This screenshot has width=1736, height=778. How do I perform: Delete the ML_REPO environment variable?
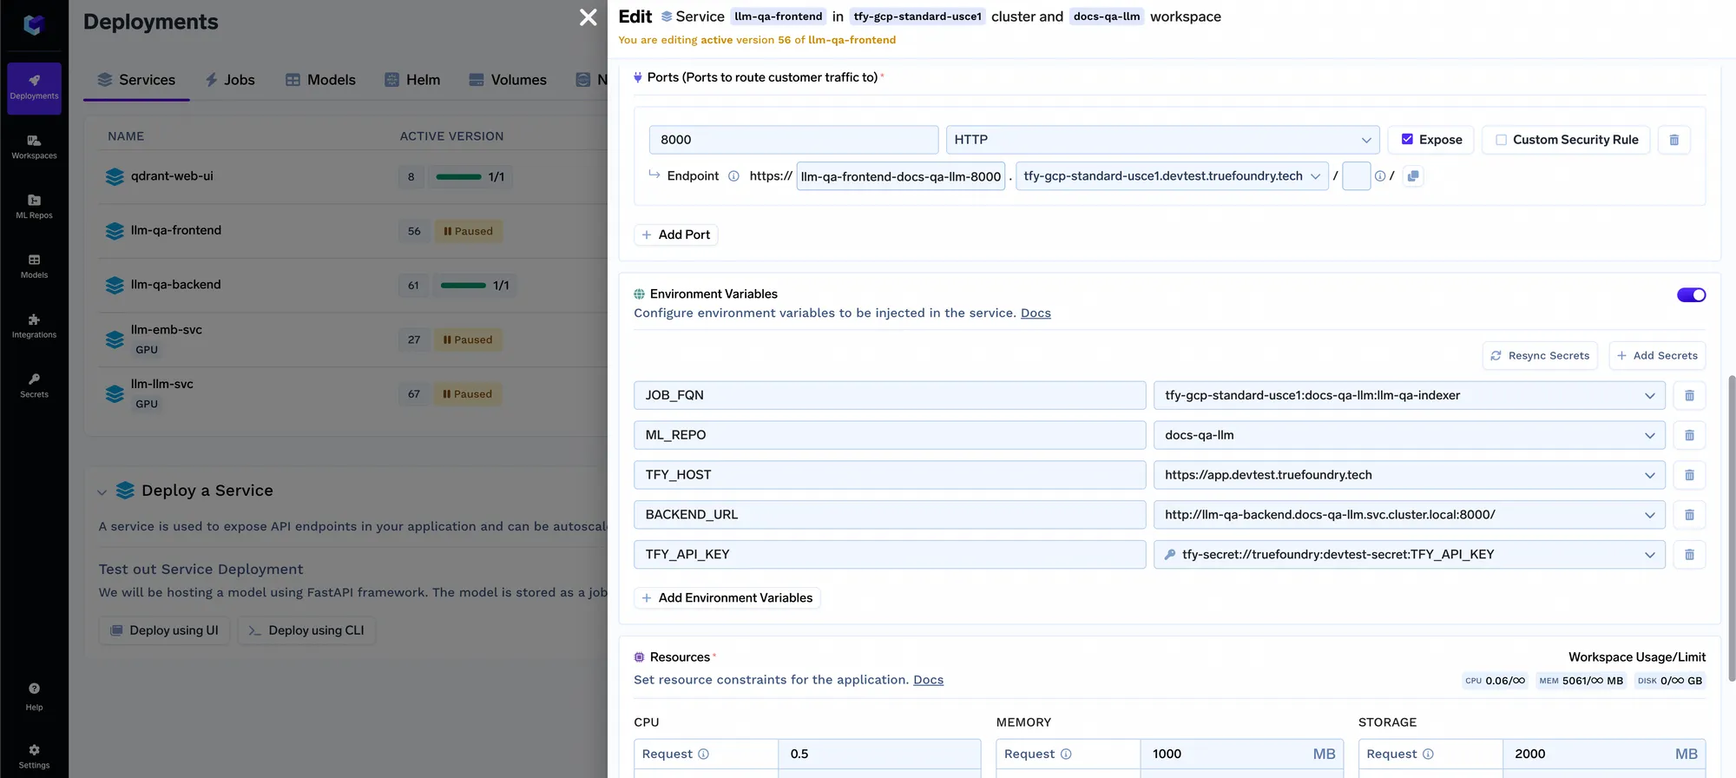1689,435
